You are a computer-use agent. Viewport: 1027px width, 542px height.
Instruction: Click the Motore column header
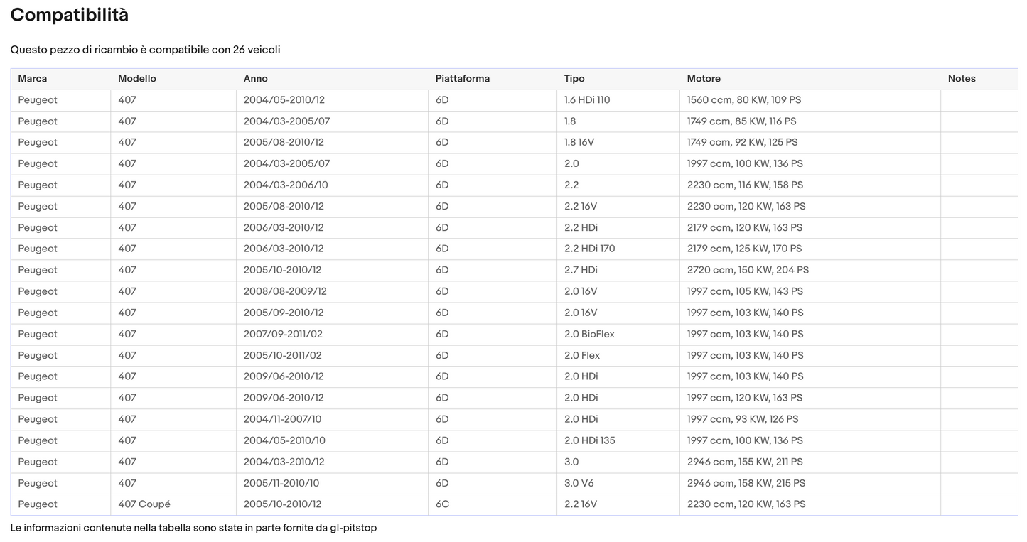point(704,79)
